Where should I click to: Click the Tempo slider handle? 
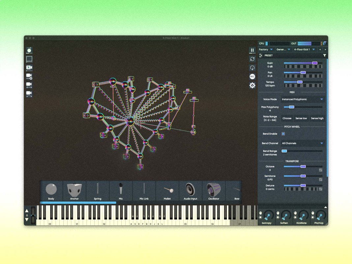[x=300, y=82]
